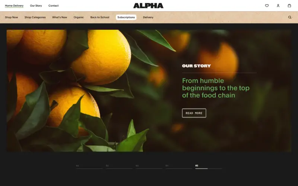
Task: Go to ALPHA logo homepage
Action: click(148, 6)
